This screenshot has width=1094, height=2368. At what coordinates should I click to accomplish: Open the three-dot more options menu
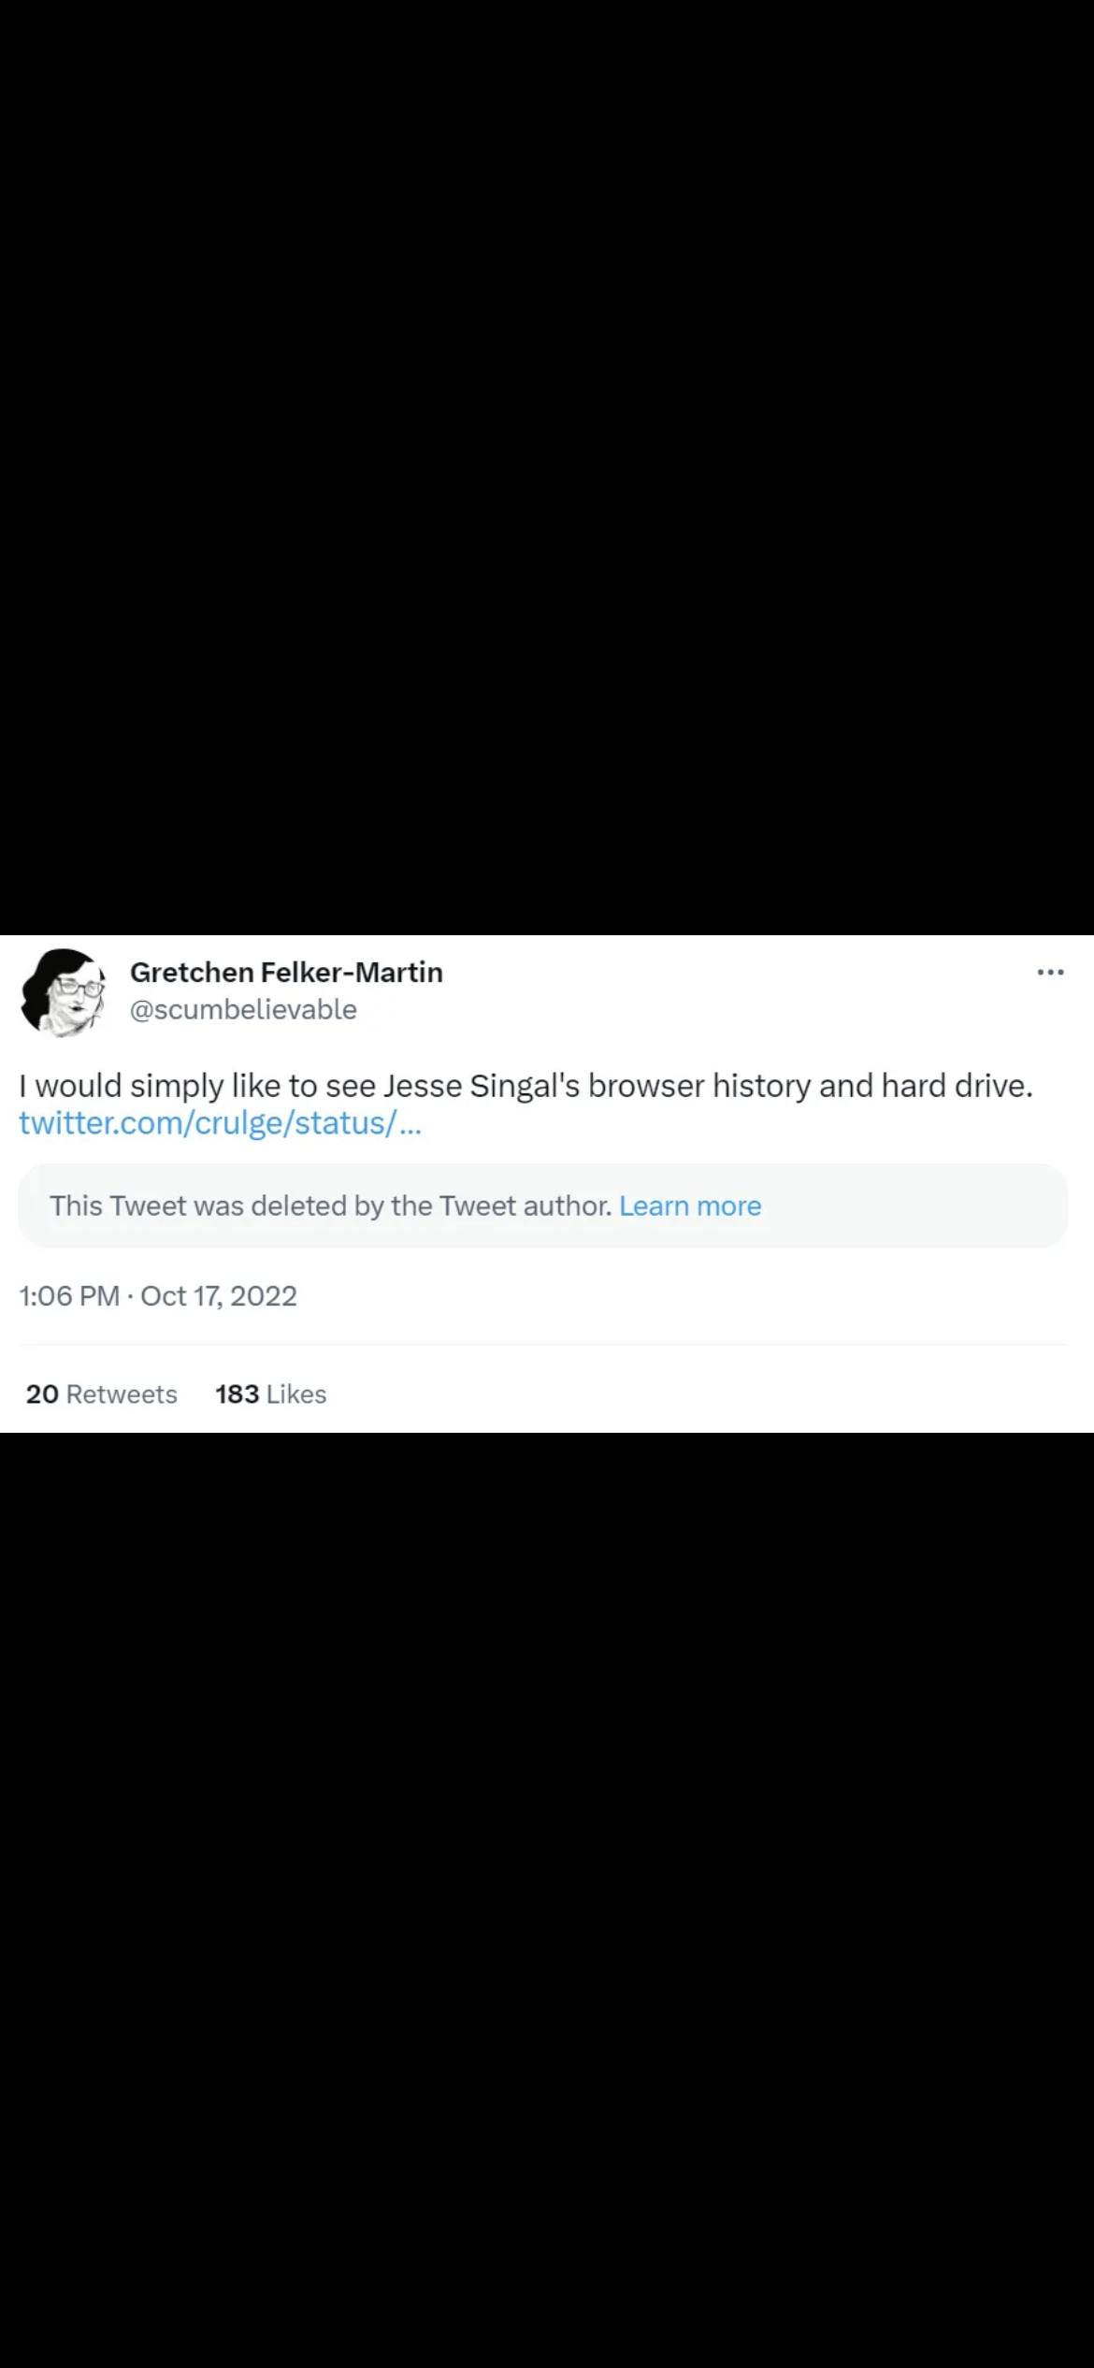pyautogui.click(x=1050, y=973)
